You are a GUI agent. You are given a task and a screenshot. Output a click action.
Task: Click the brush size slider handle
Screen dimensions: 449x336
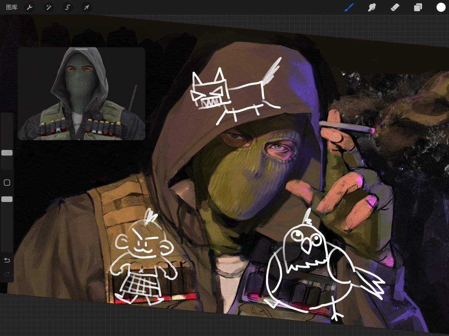coord(7,153)
